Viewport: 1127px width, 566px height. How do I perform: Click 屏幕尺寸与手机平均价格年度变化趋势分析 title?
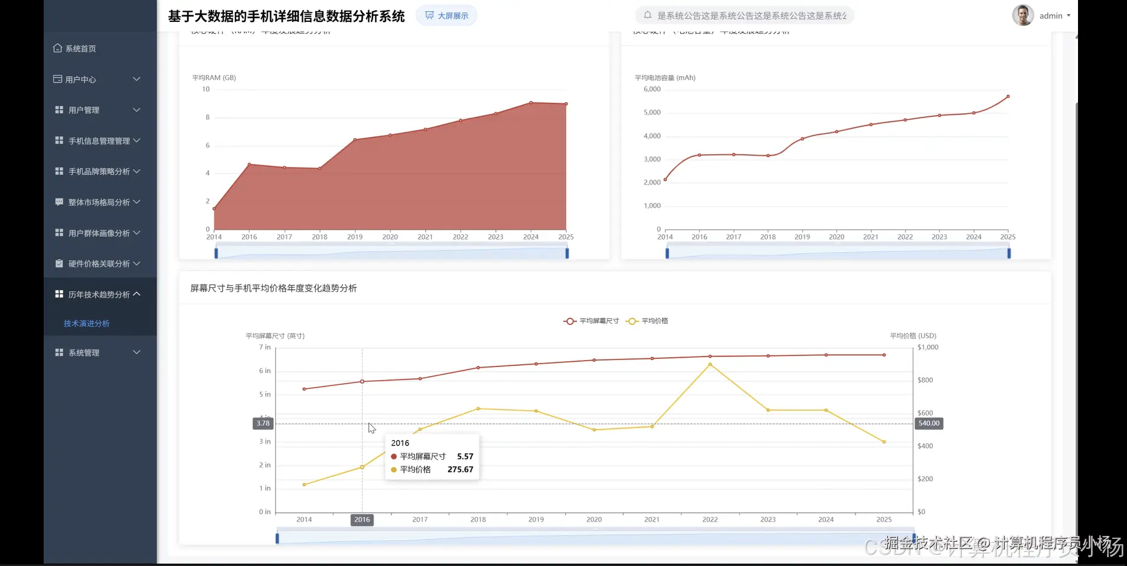273,288
